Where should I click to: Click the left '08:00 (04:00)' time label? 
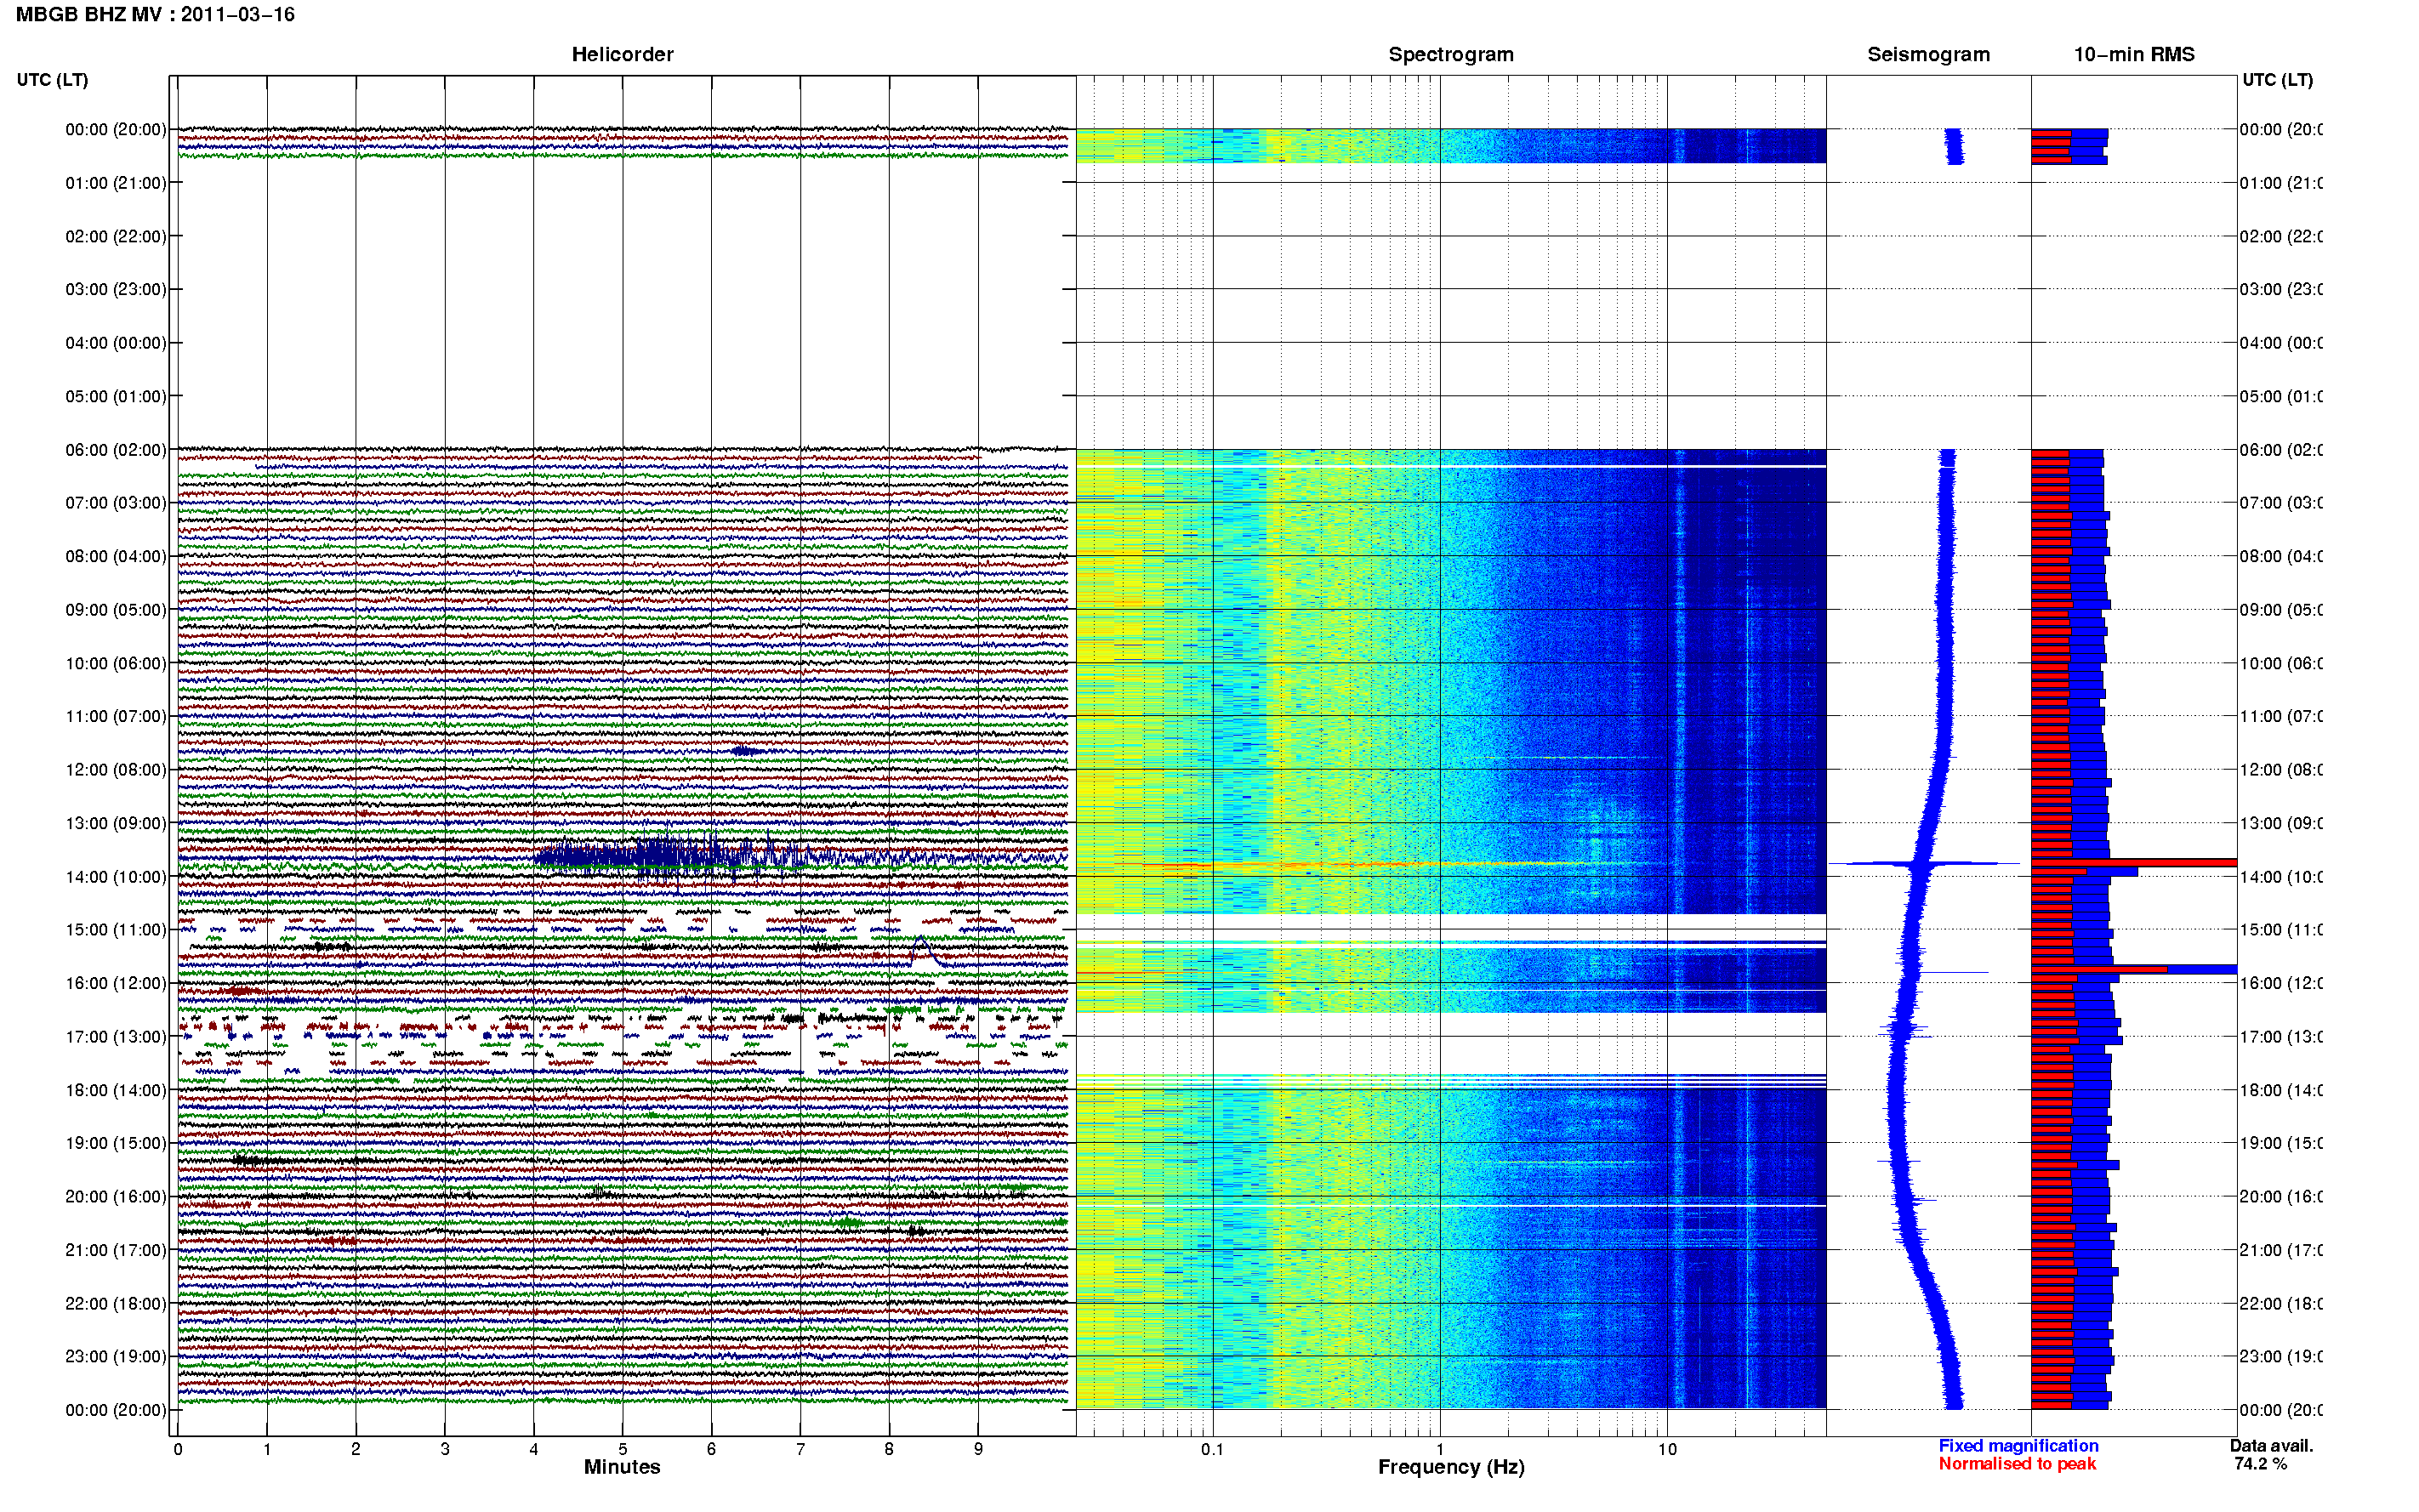pyautogui.click(x=116, y=556)
